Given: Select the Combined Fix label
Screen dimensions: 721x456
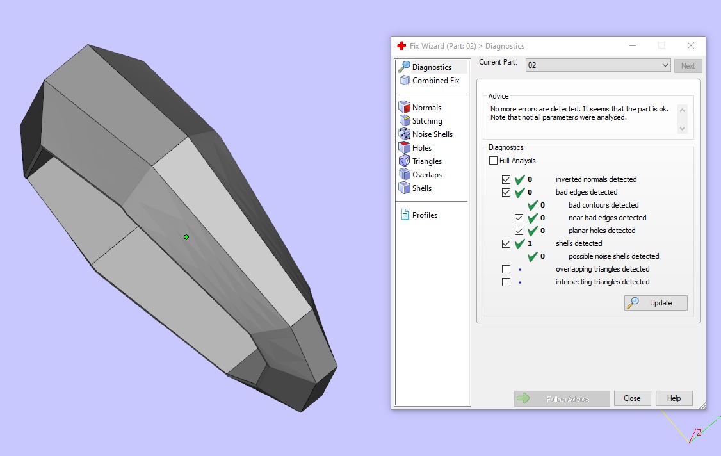Looking at the screenshot, I should coord(436,81).
